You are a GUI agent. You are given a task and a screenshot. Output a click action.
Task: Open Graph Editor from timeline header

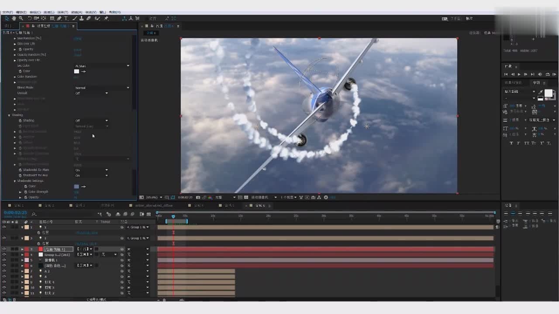tap(148, 214)
